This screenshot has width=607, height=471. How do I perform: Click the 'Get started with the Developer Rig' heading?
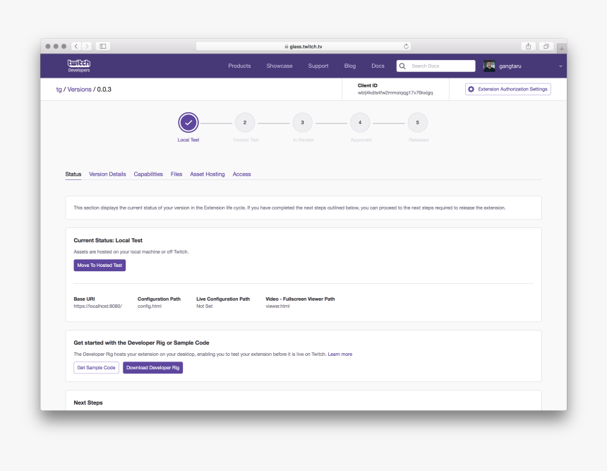click(x=141, y=342)
